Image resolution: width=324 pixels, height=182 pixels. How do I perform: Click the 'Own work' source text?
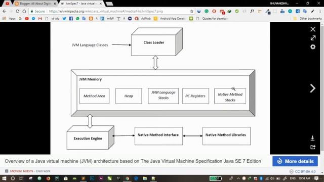point(43,171)
